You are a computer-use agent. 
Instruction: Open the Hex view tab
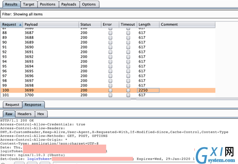(x=41, y=114)
